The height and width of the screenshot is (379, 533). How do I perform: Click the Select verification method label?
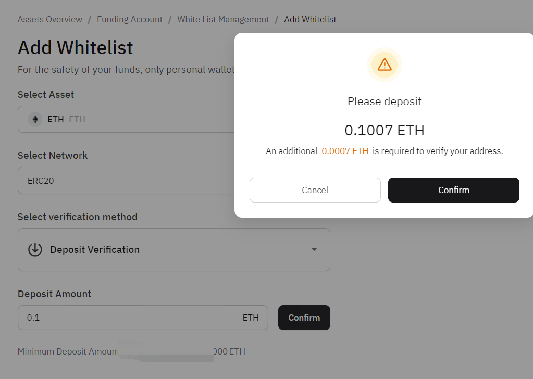pos(78,217)
